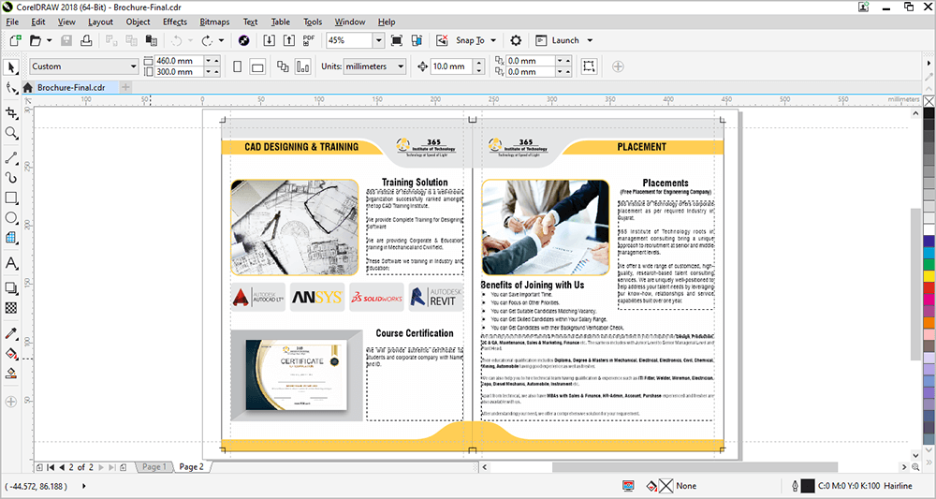
Task: Select the Transparency checkerboard tool
Action: click(10, 308)
